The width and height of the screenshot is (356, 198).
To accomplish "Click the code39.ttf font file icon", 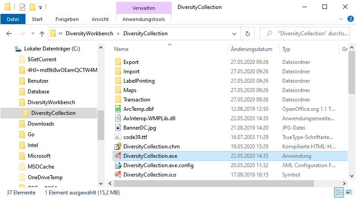I will (118, 137).
